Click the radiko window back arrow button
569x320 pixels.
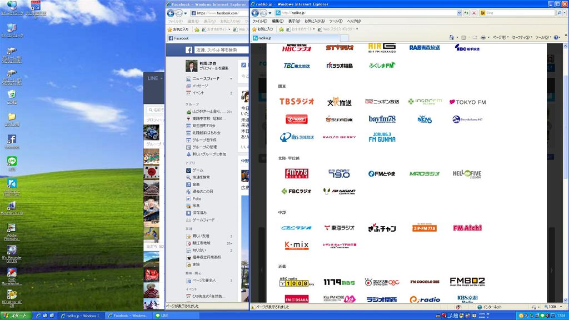click(x=255, y=13)
